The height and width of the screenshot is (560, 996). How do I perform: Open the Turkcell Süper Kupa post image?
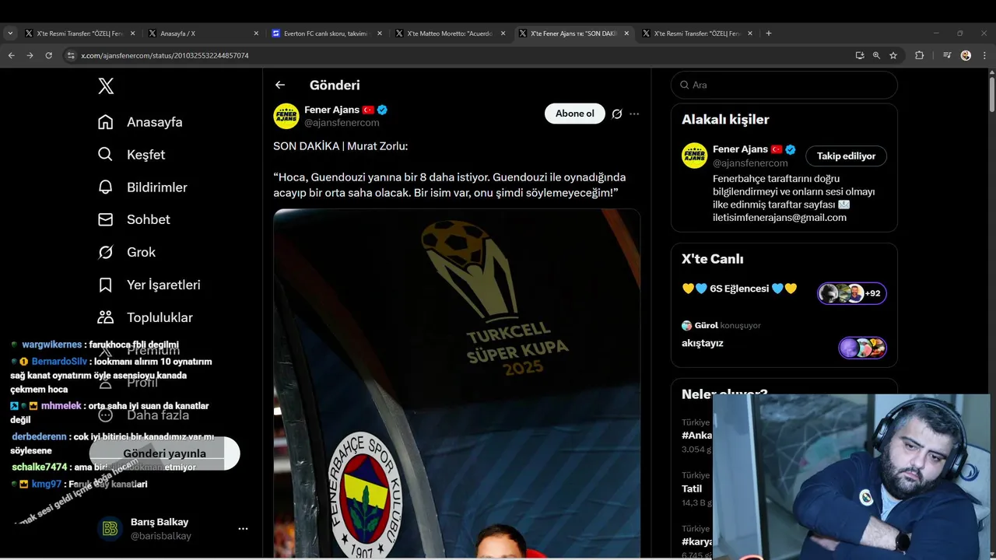(457, 383)
